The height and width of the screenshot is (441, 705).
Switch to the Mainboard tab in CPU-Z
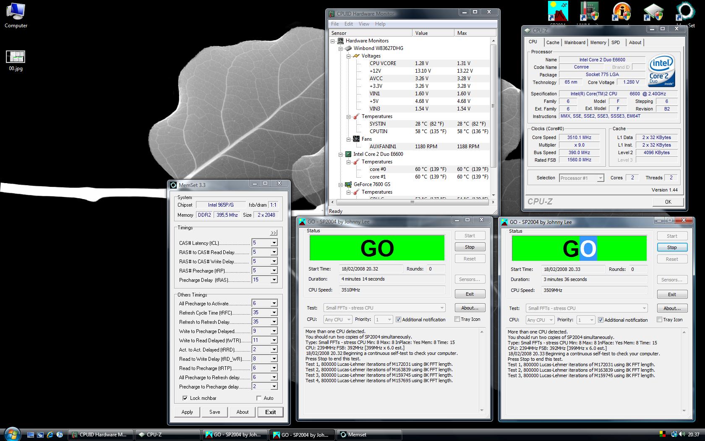coord(574,42)
